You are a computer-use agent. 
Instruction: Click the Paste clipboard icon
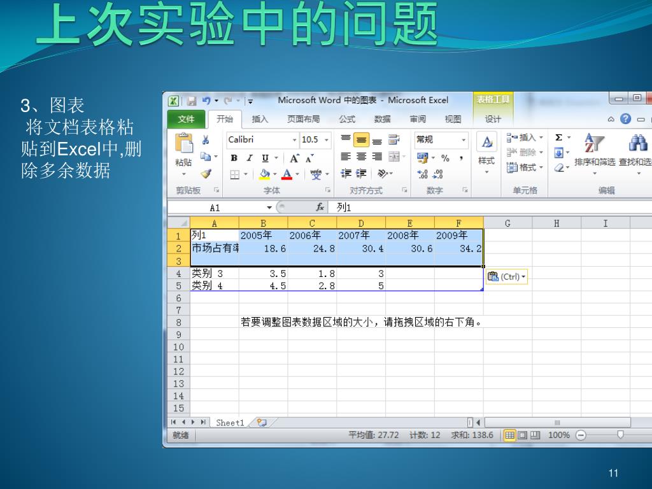pyautogui.click(x=184, y=143)
